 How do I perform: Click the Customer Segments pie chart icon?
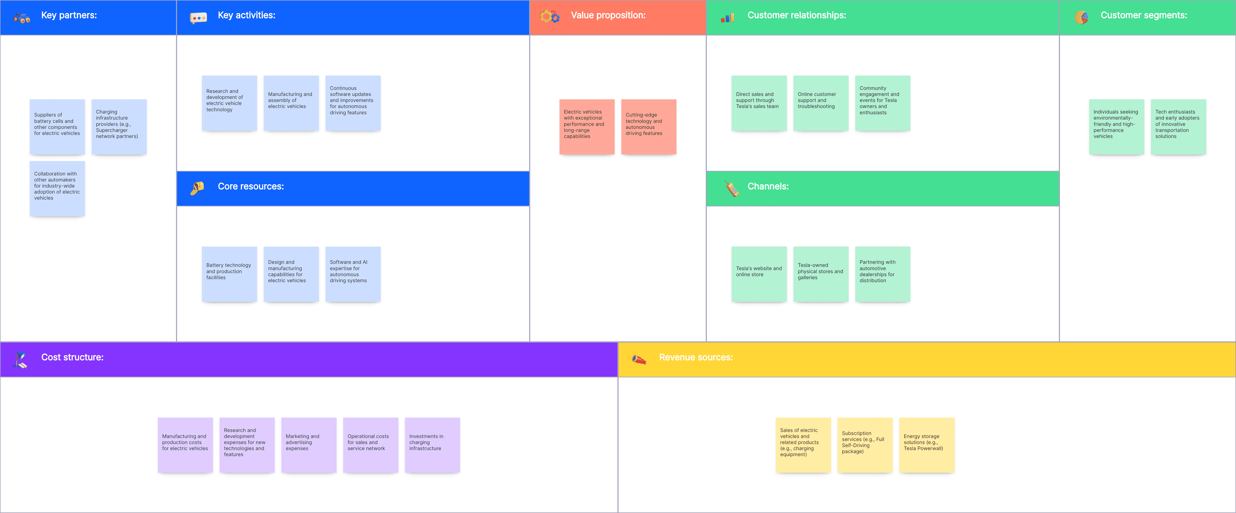1081,16
